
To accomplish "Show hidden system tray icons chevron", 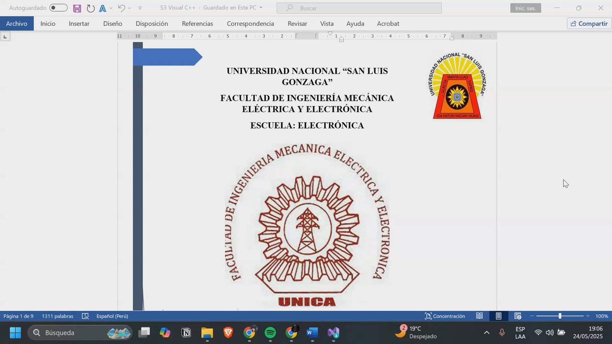I will tap(487, 333).
